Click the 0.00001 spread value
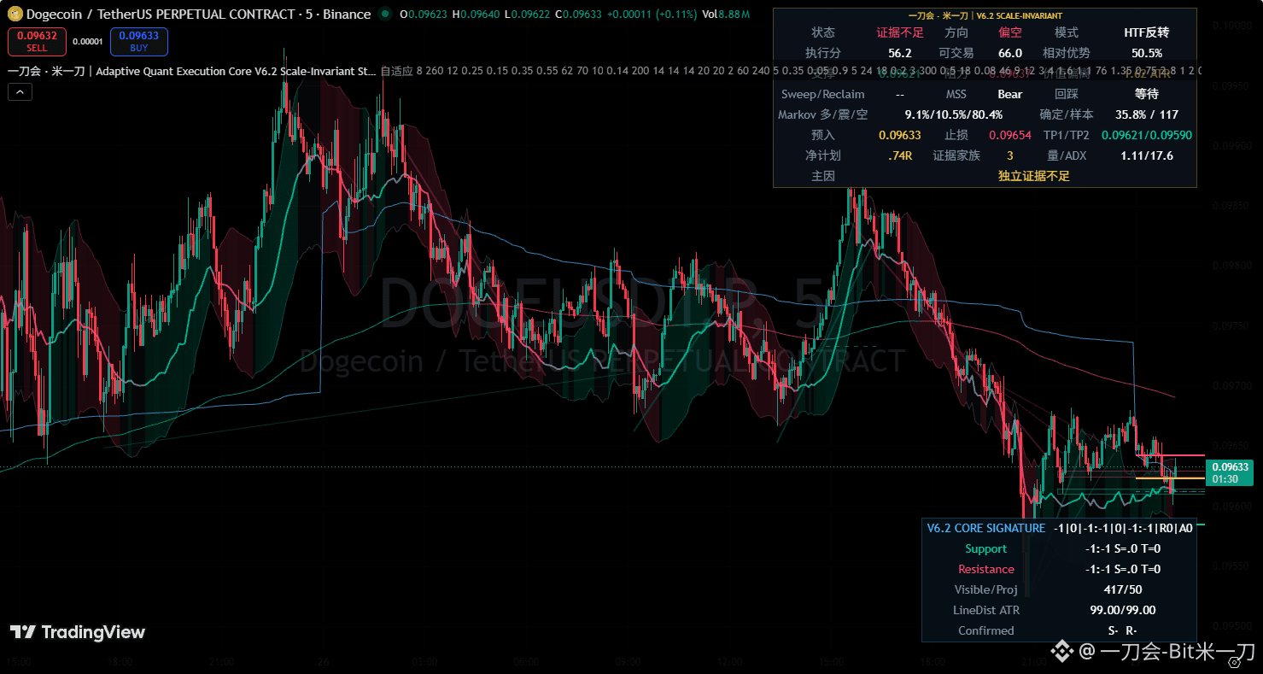This screenshot has height=674, width=1263. [x=88, y=41]
